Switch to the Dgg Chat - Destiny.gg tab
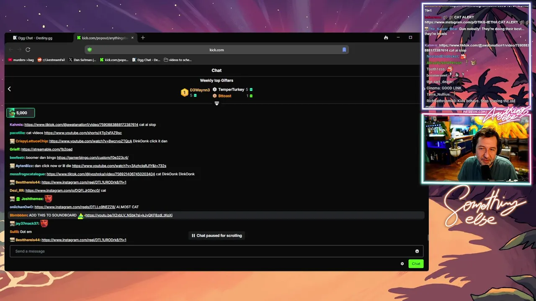This screenshot has width=536, height=301. (x=35, y=38)
